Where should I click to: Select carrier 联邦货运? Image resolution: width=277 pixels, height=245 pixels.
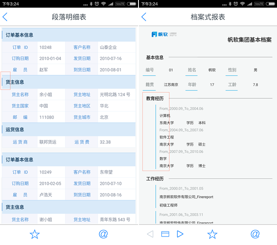click(48, 142)
